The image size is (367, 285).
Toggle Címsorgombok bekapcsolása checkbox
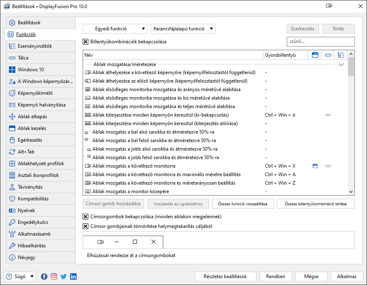click(85, 217)
